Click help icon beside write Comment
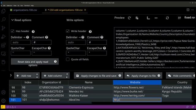The width and height of the screenshot is (196, 110). pyautogui.click(x=102, y=37)
